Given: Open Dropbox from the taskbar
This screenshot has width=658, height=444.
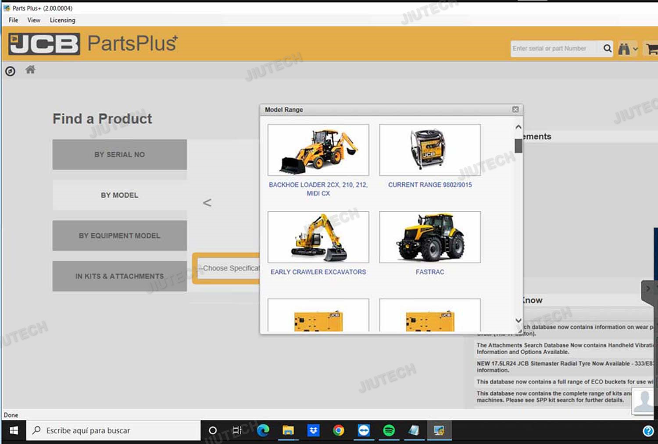Looking at the screenshot, I should click(313, 430).
